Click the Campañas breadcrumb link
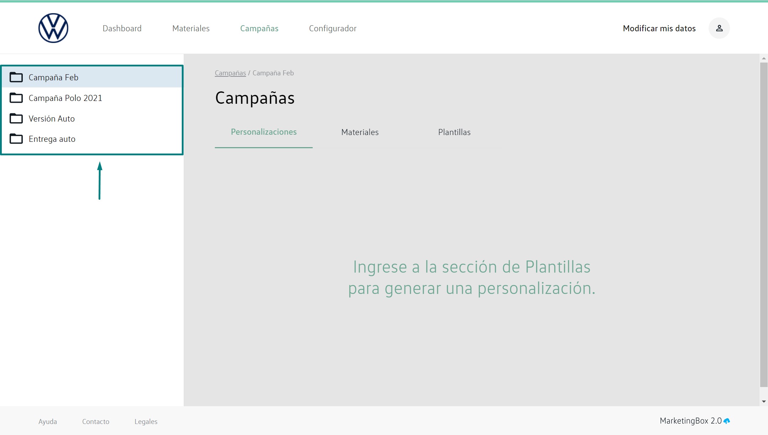This screenshot has width=768, height=435. click(x=230, y=73)
